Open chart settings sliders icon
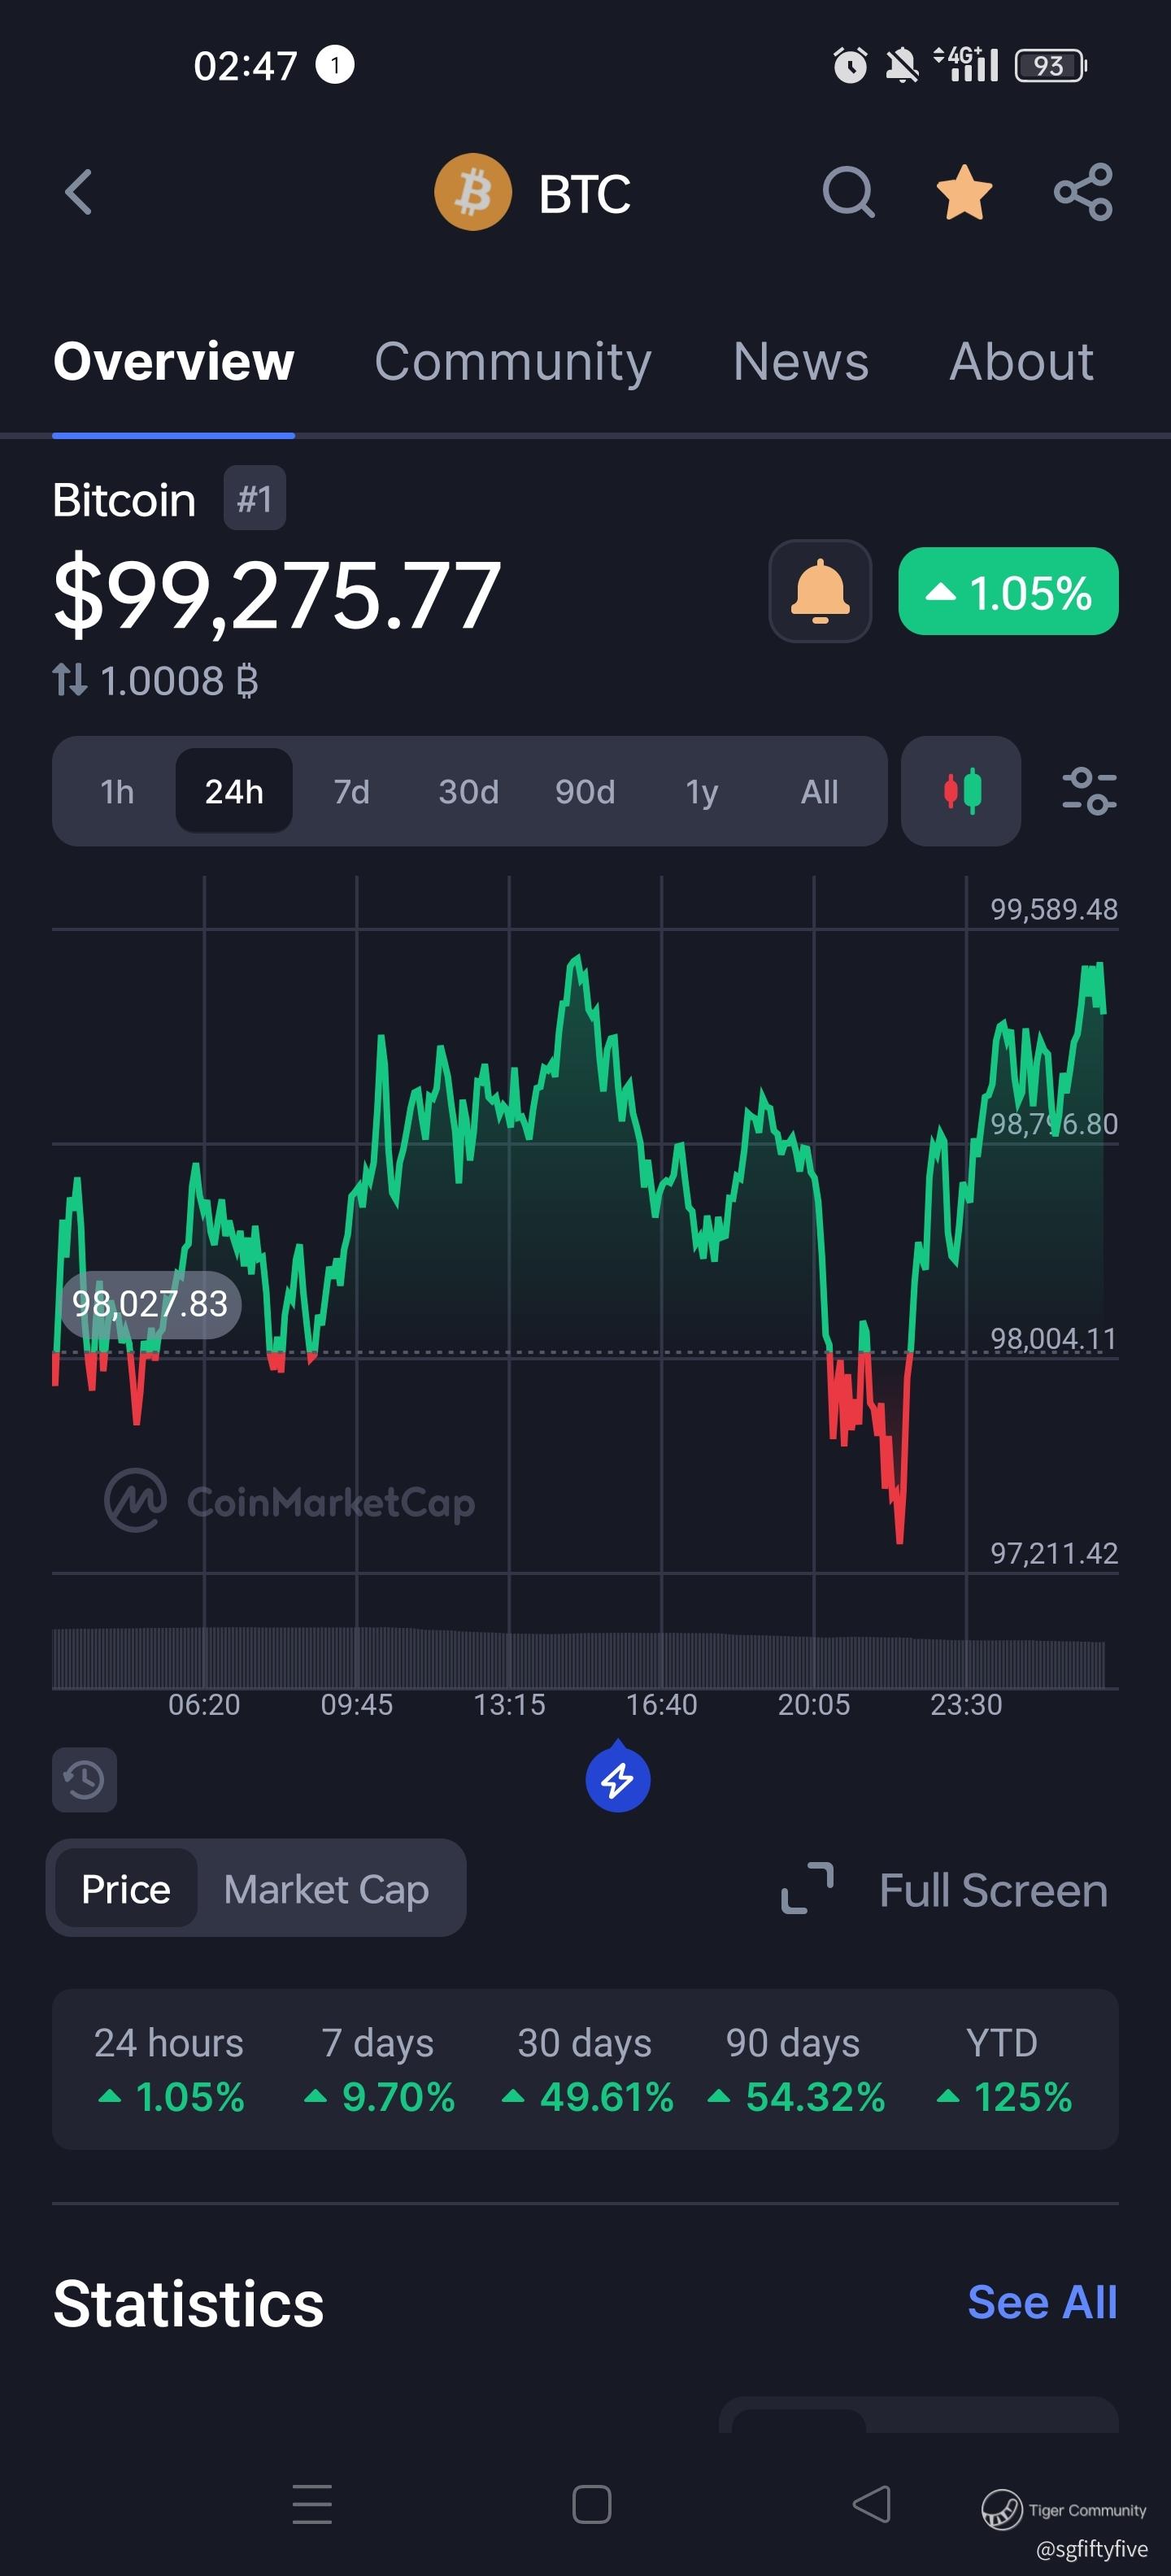 [x=1089, y=791]
